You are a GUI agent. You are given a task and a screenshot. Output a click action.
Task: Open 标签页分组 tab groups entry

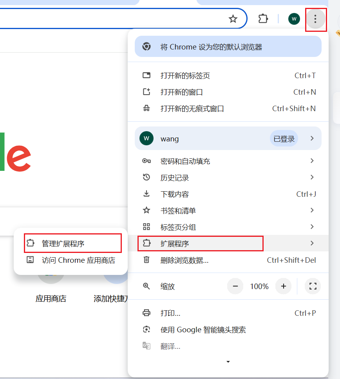228,227
